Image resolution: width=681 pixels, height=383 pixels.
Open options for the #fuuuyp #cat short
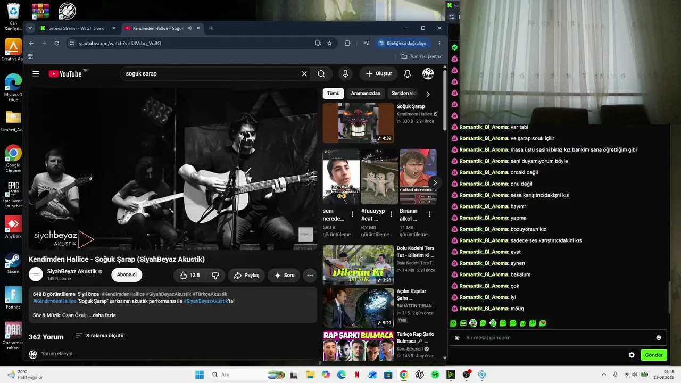(x=391, y=214)
